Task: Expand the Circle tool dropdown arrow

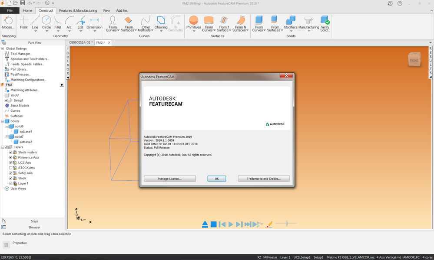Action: click(x=46, y=31)
